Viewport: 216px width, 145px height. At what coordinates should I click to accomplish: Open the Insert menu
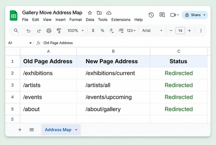tap(60, 20)
